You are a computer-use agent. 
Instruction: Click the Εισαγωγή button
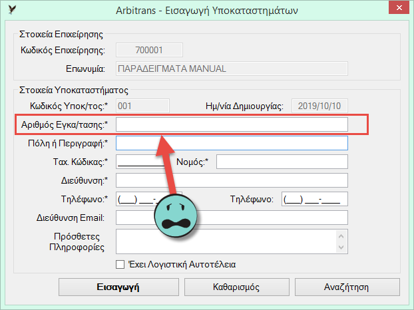[118, 287]
